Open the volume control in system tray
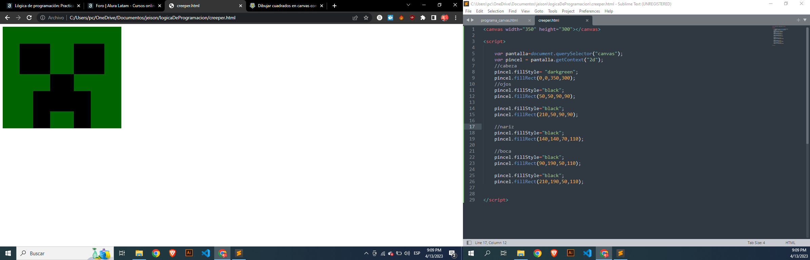810x260 pixels. (407, 253)
